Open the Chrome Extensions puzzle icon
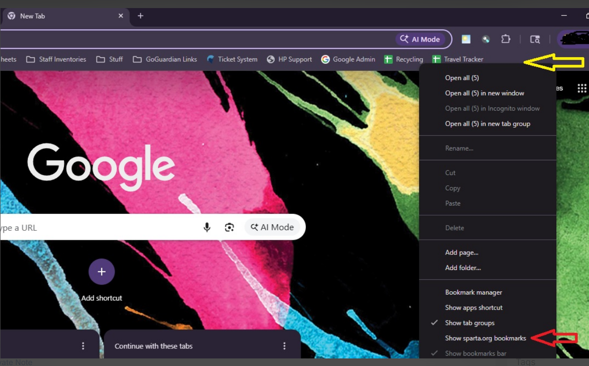 tap(506, 39)
